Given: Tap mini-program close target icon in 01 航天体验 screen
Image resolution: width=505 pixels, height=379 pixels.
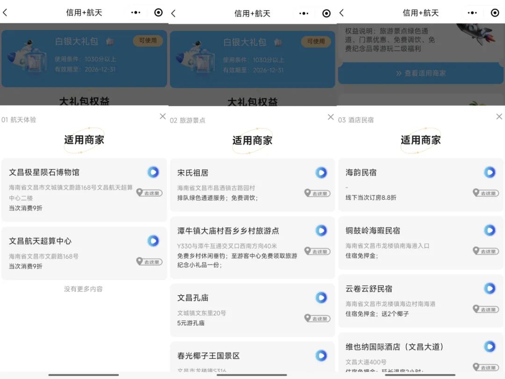Looking at the screenshot, I should point(159,13).
